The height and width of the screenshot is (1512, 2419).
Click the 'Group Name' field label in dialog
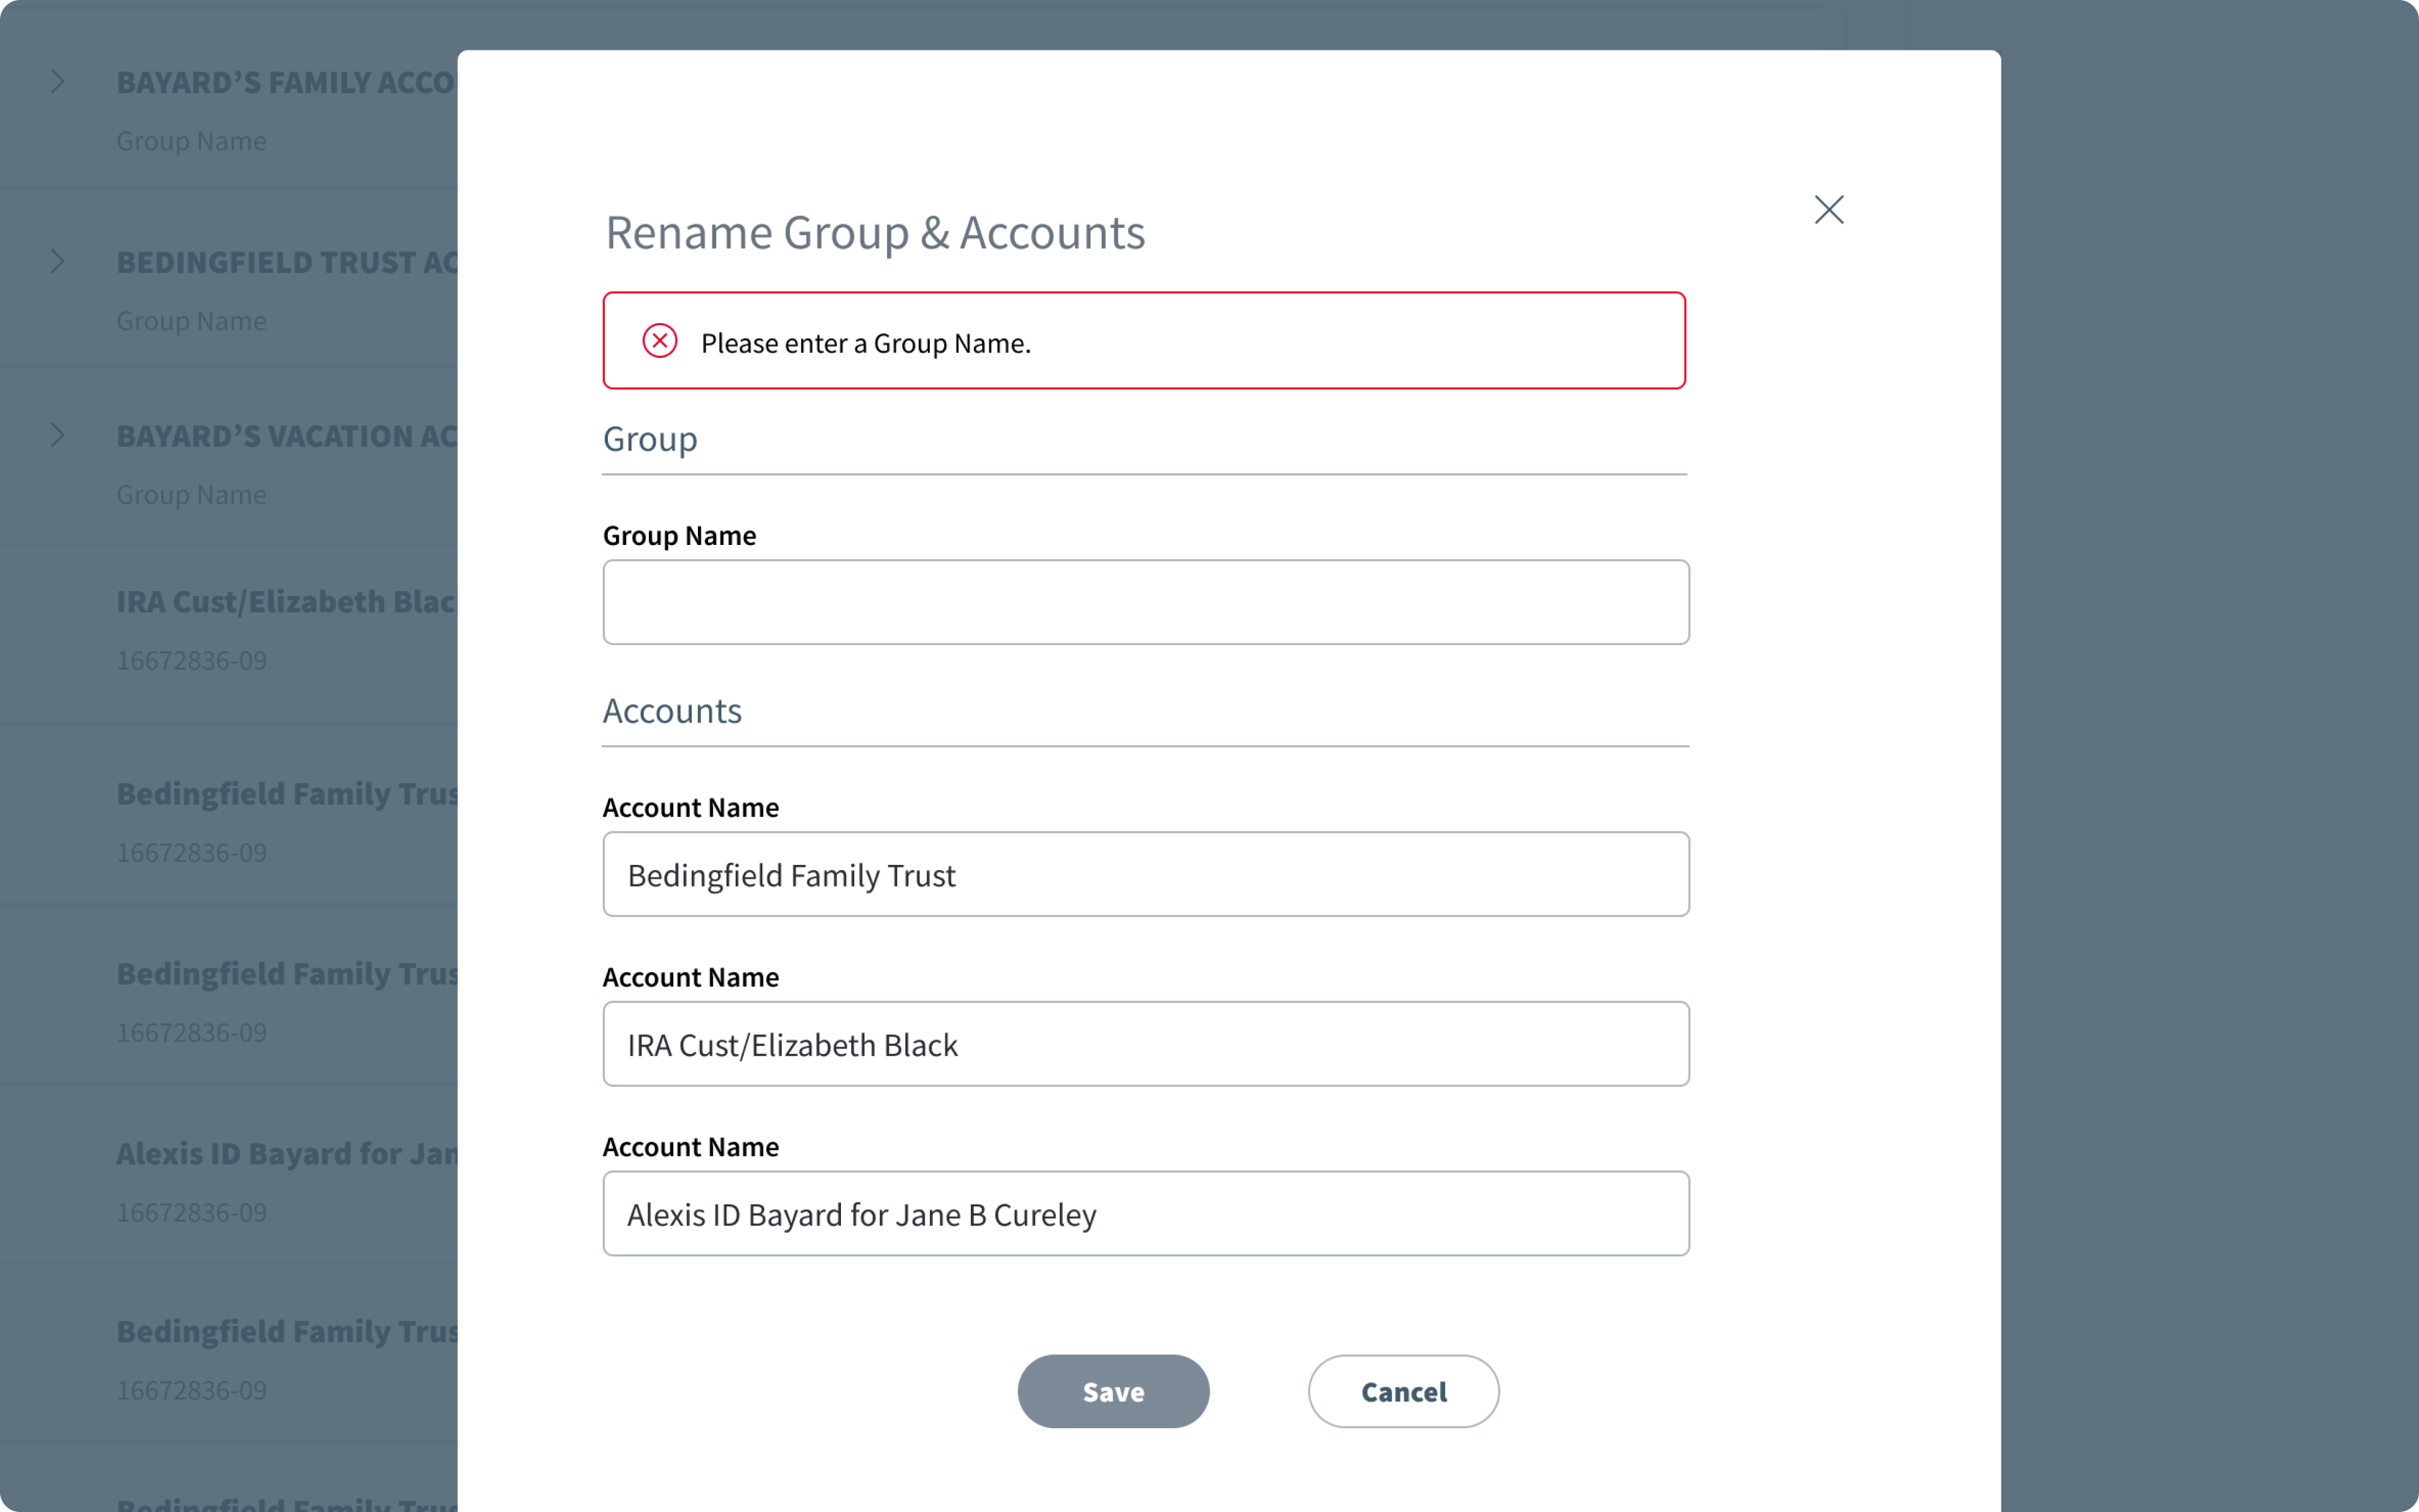680,536
